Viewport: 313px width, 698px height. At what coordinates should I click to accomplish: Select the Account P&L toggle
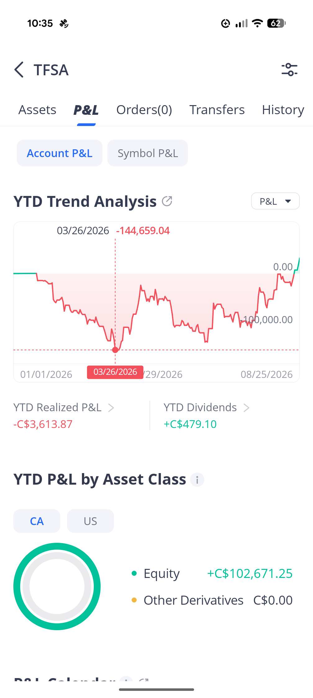pyautogui.click(x=60, y=153)
